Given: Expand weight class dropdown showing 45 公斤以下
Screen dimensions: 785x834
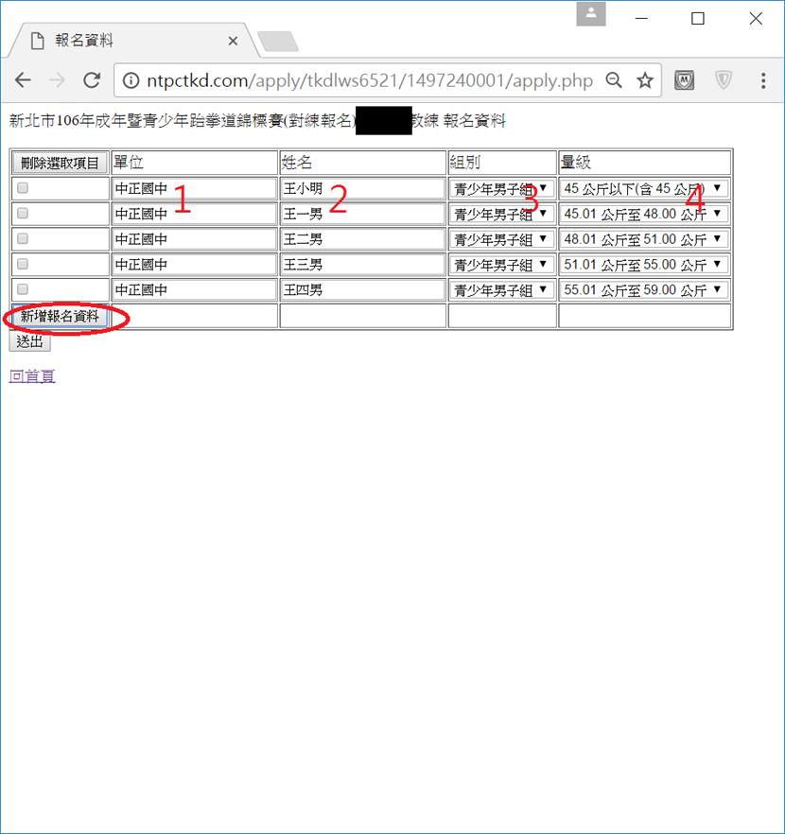Looking at the screenshot, I should coord(643,188).
